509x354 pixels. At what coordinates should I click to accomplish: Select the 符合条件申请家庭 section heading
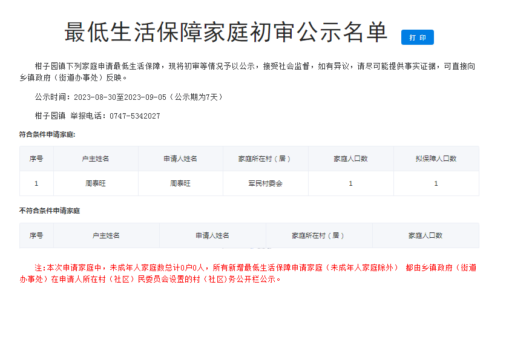[47, 134]
